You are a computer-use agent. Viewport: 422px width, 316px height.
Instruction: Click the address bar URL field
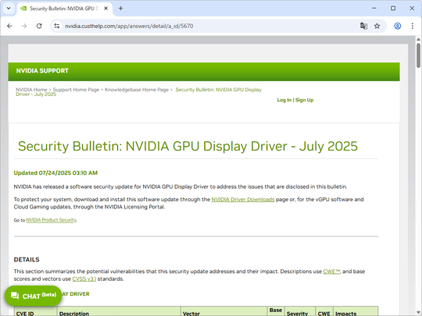(x=207, y=26)
